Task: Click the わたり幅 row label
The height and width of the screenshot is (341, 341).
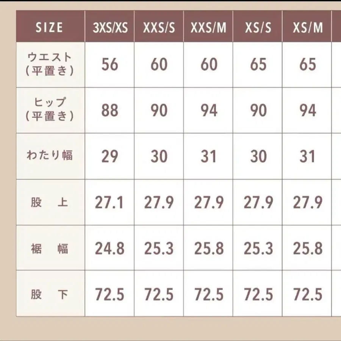Action: click(x=50, y=156)
